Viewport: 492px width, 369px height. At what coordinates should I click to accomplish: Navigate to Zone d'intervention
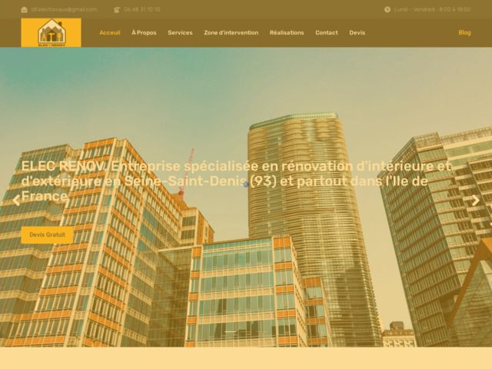pos(231,32)
